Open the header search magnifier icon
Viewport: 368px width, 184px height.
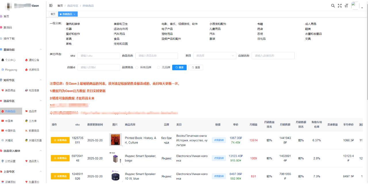coord(333,5)
